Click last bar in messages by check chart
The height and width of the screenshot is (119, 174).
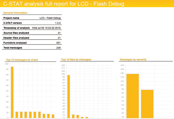(53, 116)
